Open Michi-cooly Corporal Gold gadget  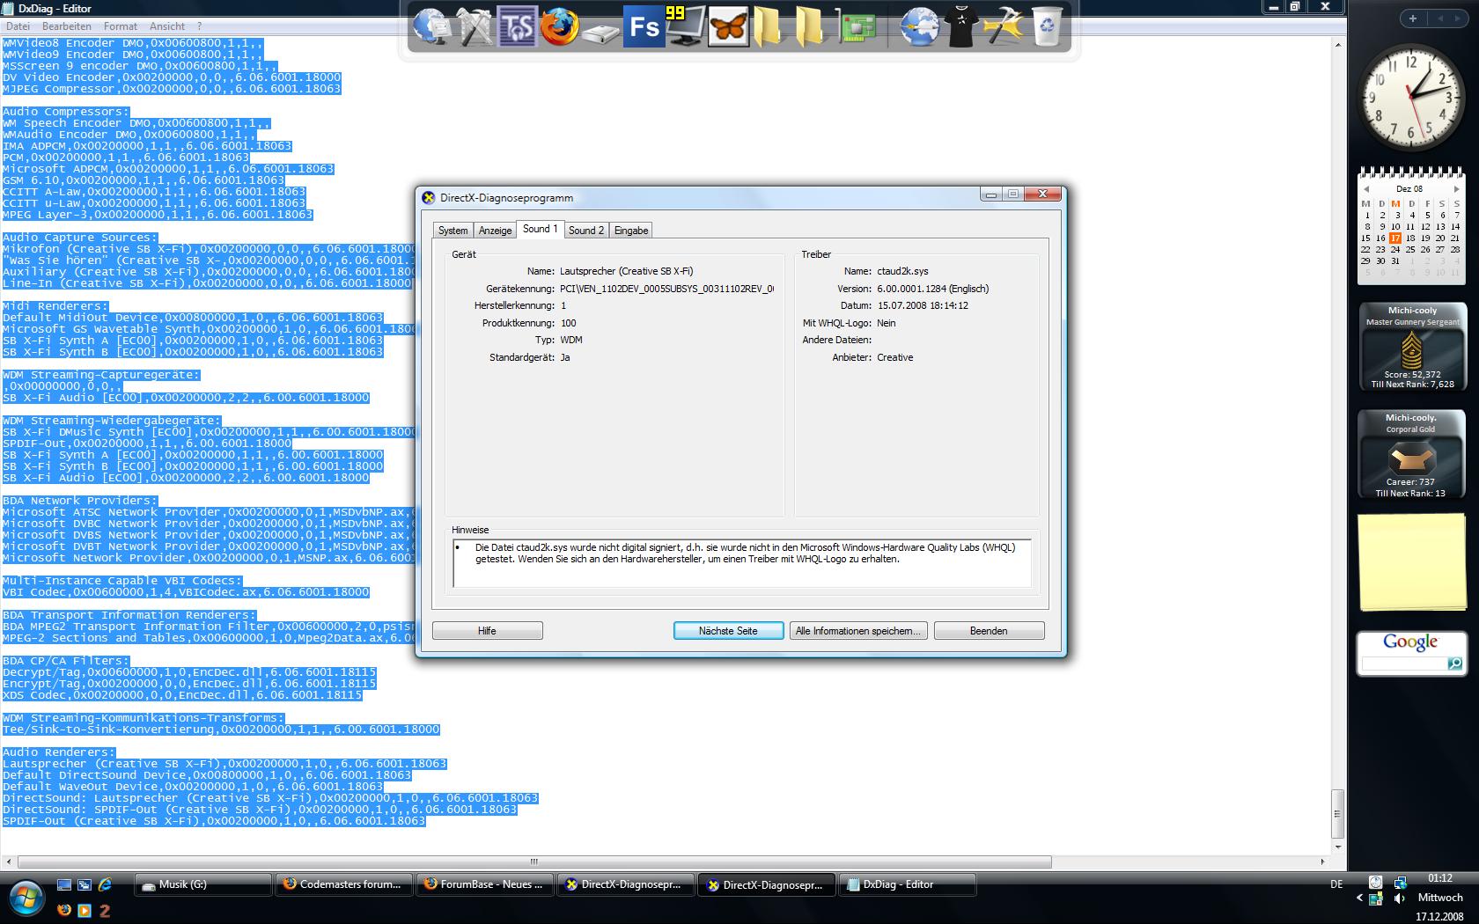click(1410, 455)
